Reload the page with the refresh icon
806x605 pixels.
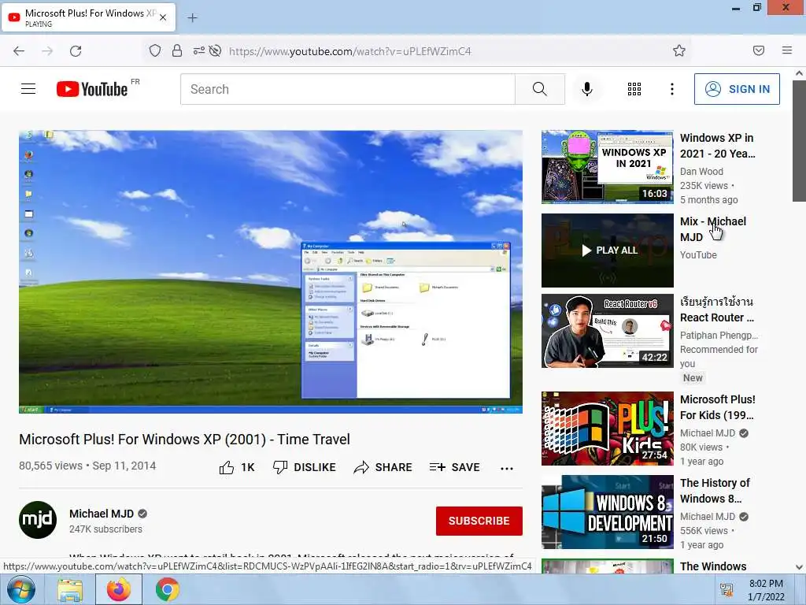click(76, 51)
